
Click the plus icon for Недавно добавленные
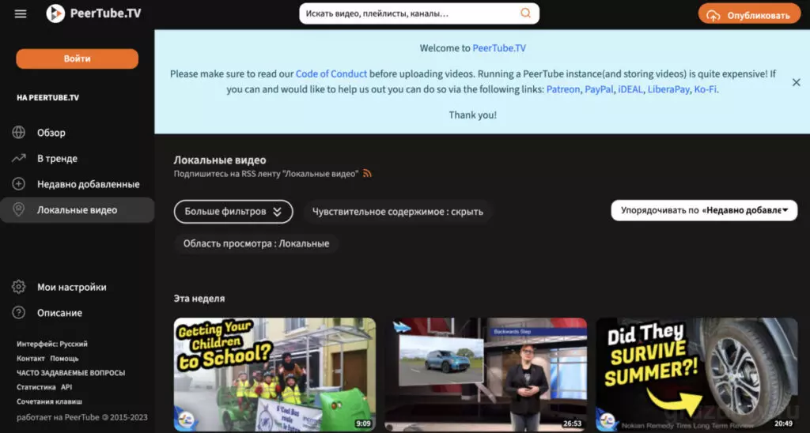click(19, 184)
